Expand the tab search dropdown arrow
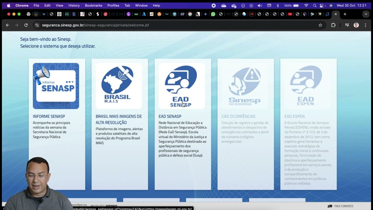The image size is (373, 210). 366,14
